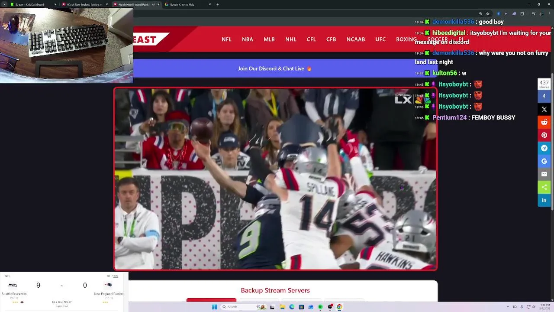Viewport: 554px width, 312px height.
Task: Click the first red backup server button
Action: coord(211,300)
